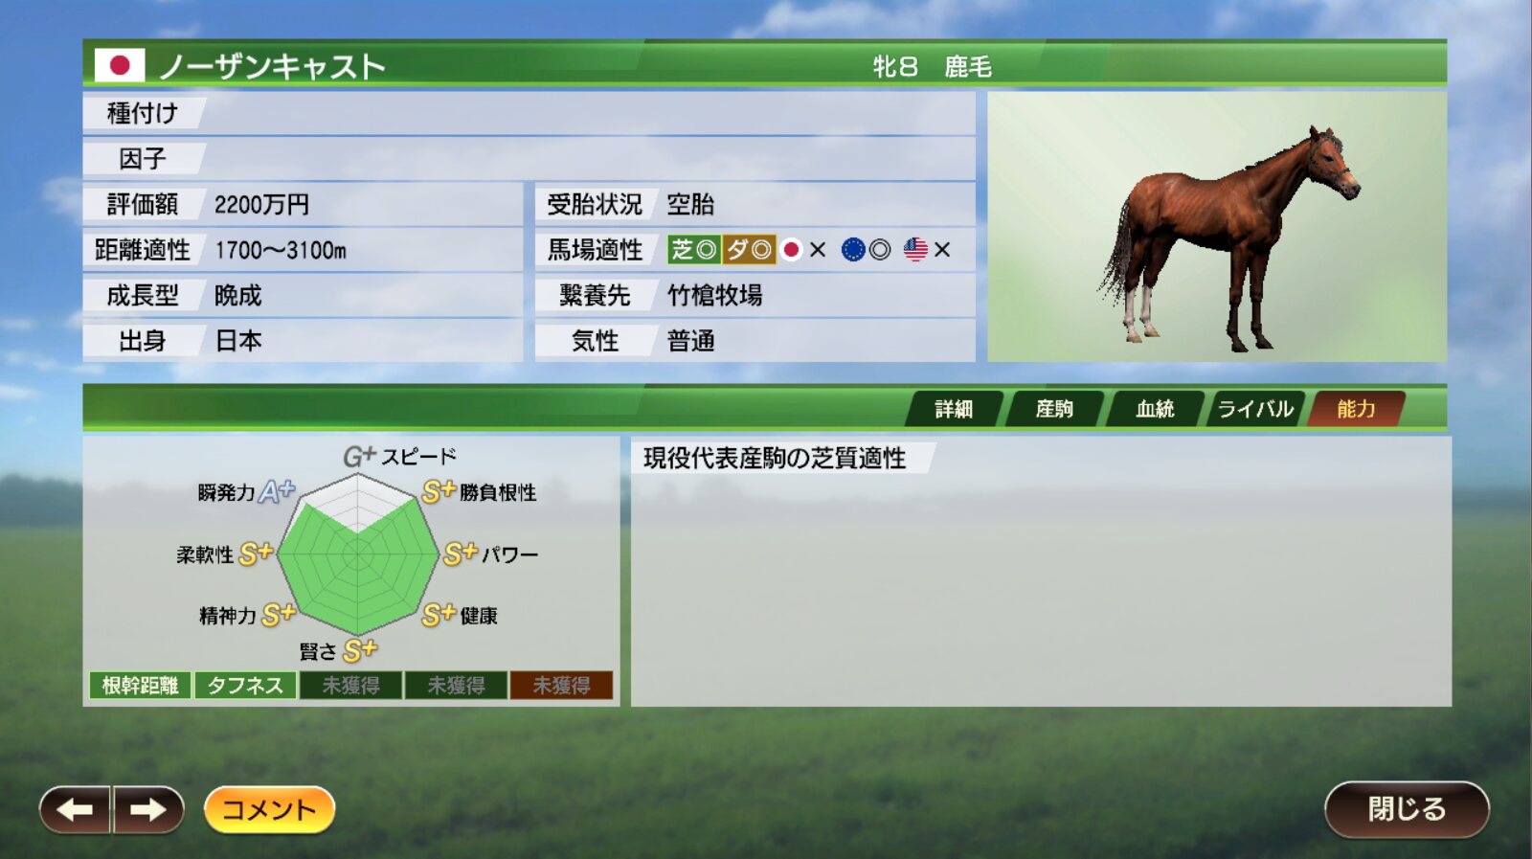This screenshot has width=1532, height=859.
Task: Click the 竹槍牧場 farm name
Action: pos(715,295)
